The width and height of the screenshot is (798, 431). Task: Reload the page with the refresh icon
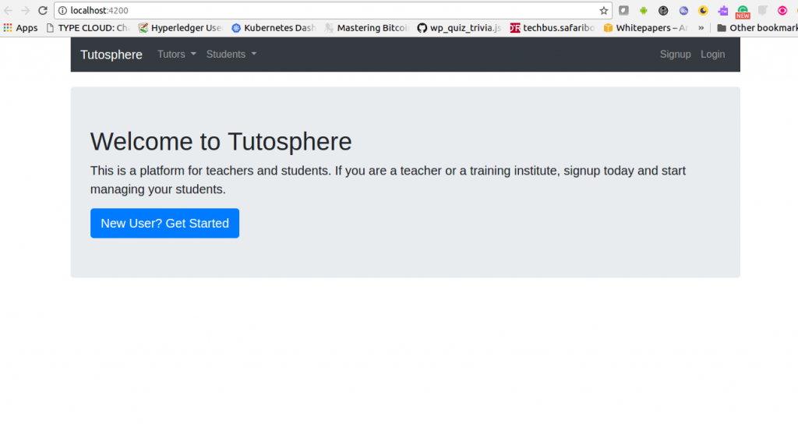point(43,11)
